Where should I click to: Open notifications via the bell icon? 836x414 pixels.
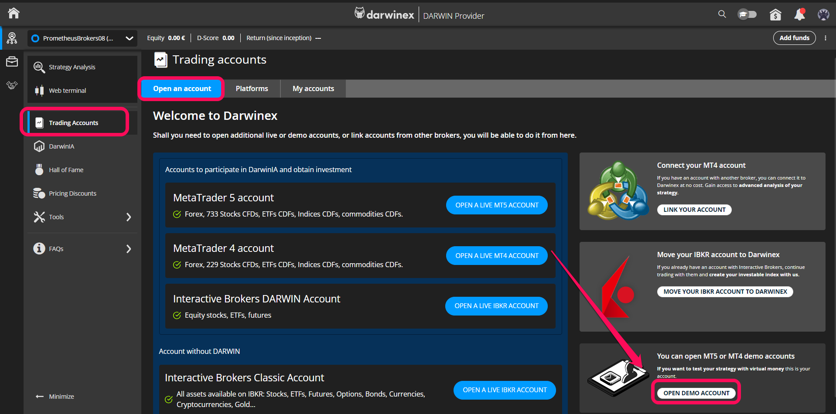pyautogui.click(x=799, y=14)
